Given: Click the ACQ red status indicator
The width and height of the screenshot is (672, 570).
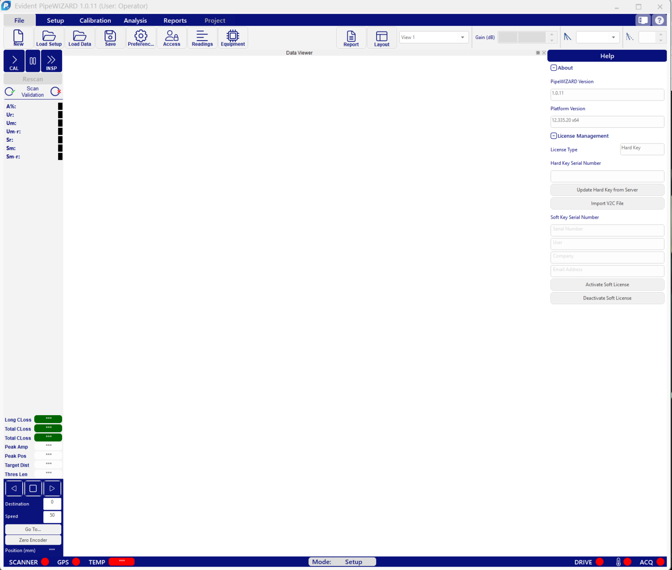Looking at the screenshot, I should 661,562.
